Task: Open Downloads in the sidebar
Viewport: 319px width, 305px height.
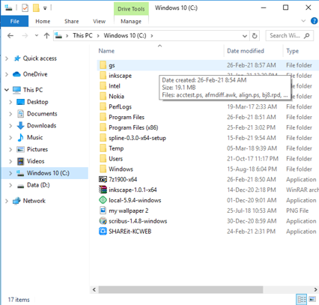Action: pos(41,125)
